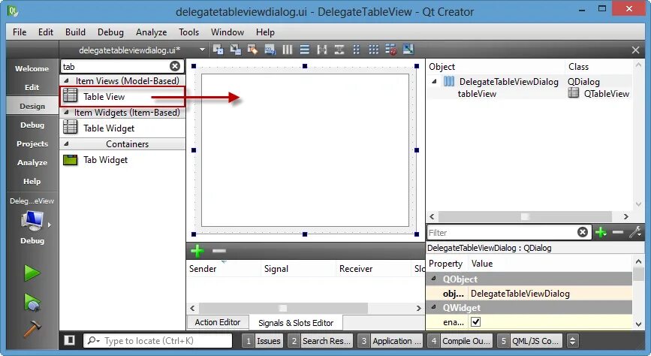Switch to the Signals & Slots Editor tab
651x356 pixels.
click(x=296, y=323)
